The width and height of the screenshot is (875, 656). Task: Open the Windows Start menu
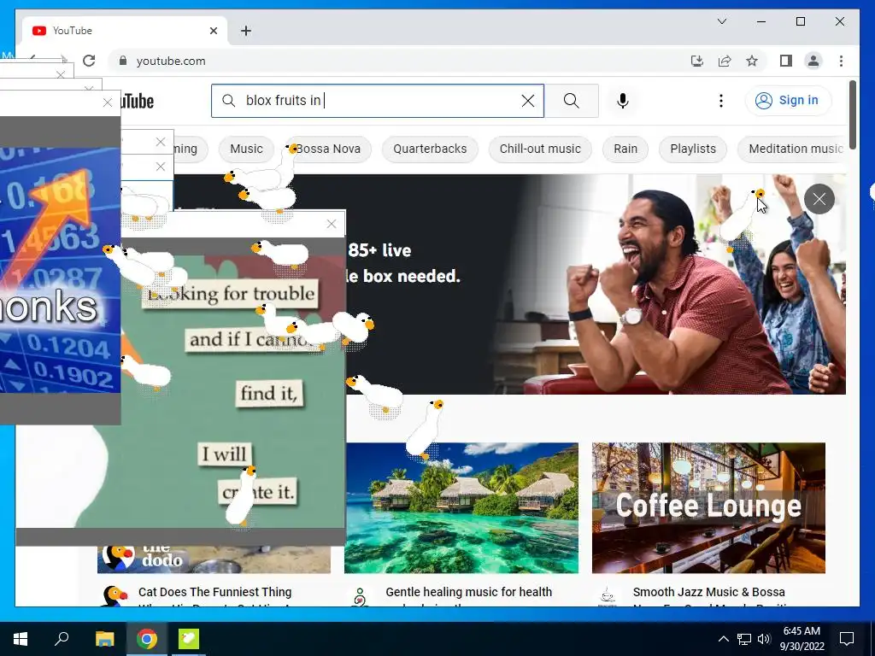click(21, 639)
